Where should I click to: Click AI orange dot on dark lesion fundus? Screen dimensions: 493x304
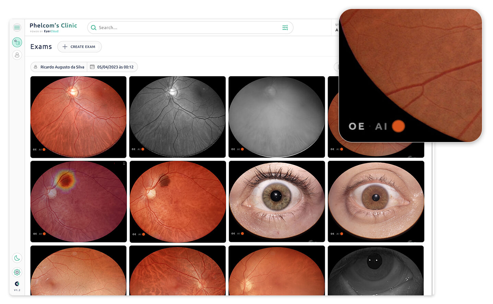tap(143, 234)
